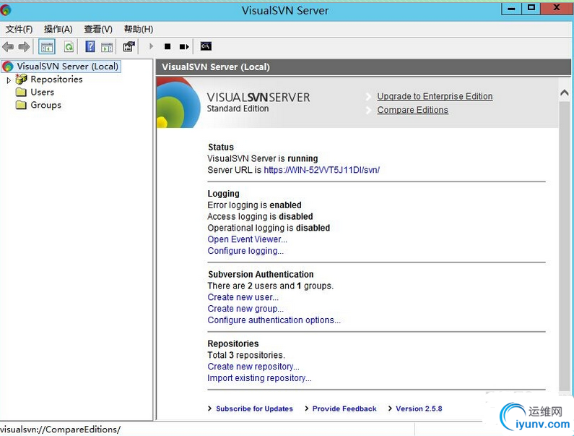The height and width of the screenshot is (436, 574).
Task: Select Groups in the tree
Action: (45, 105)
